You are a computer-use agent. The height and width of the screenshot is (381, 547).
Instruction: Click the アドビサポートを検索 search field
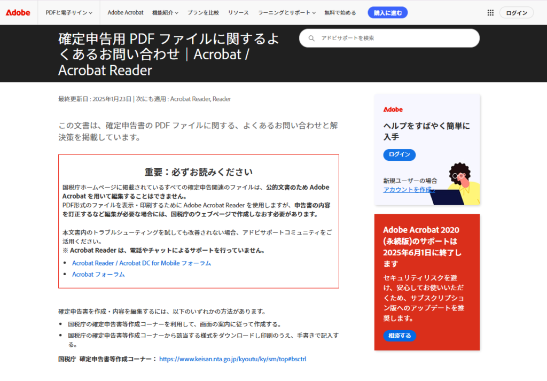coord(395,38)
